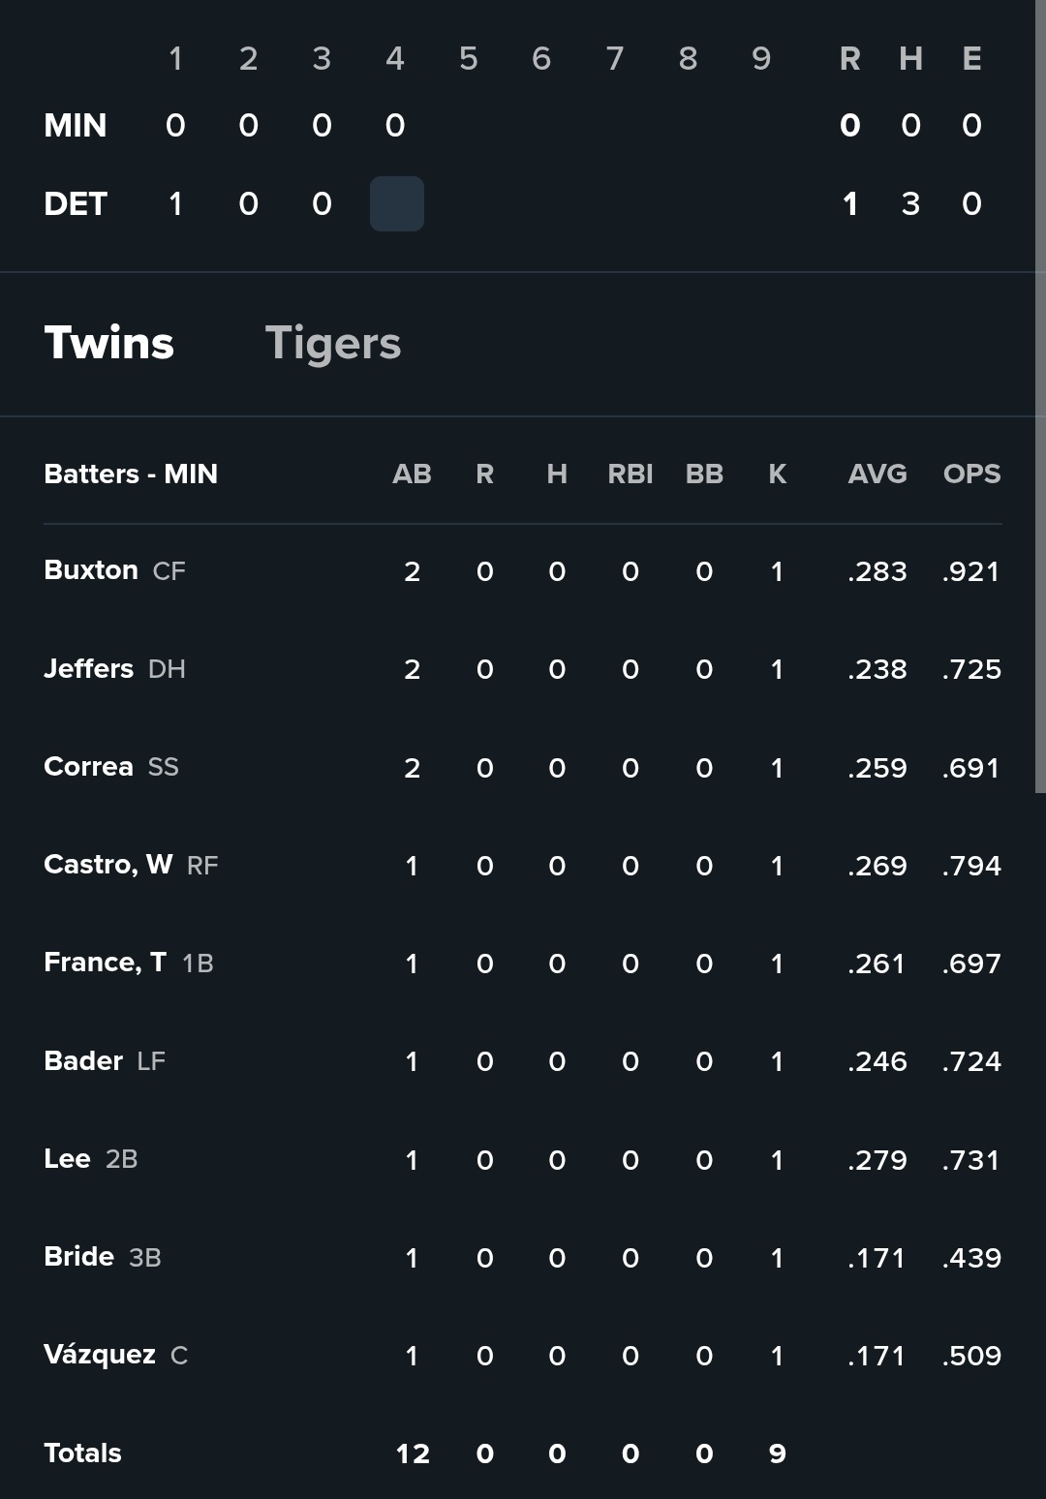Click the AVG column header

click(877, 474)
